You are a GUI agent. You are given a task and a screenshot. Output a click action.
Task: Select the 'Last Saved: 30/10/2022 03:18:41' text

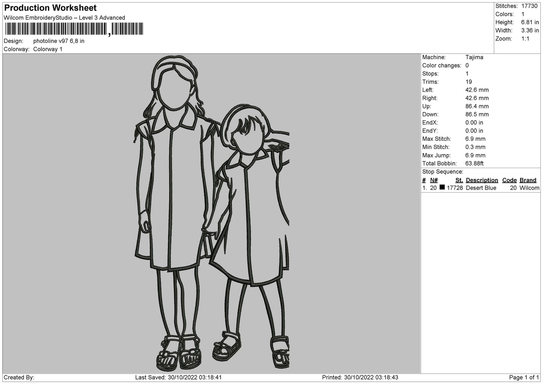tap(178, 377)
